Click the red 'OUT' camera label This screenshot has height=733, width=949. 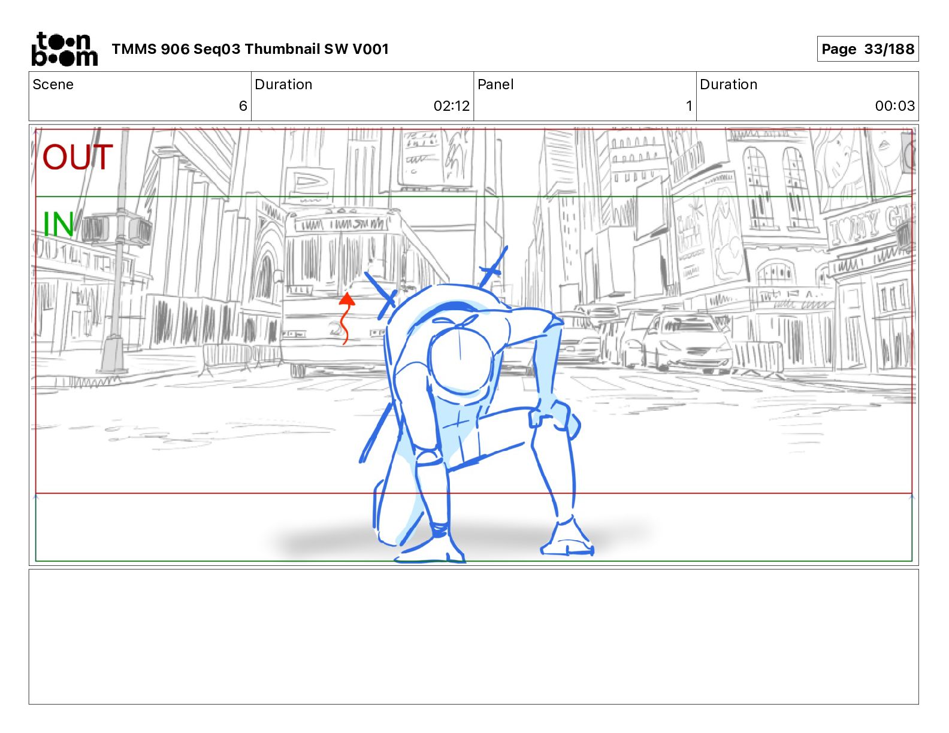coord(77,157)
